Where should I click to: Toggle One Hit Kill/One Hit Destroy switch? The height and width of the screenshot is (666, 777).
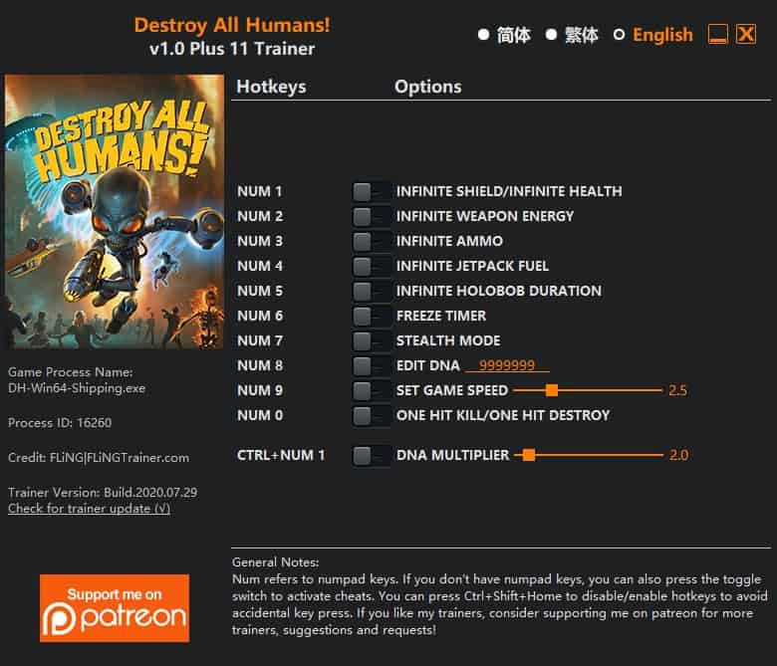(372, 415)
